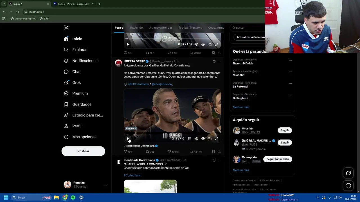The height and width of the screenshot is (202, 360).
Task: Reply to the post with 194 comments
Action: 128,152
